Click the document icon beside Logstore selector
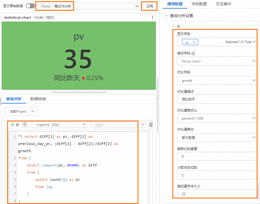 point(151,124)
